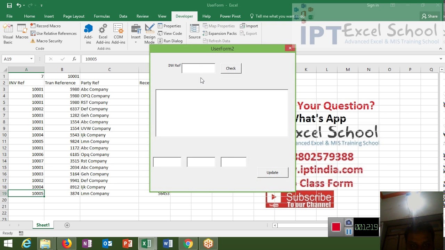
Task: Toggle Design Mode
Action: coord(149,34)
